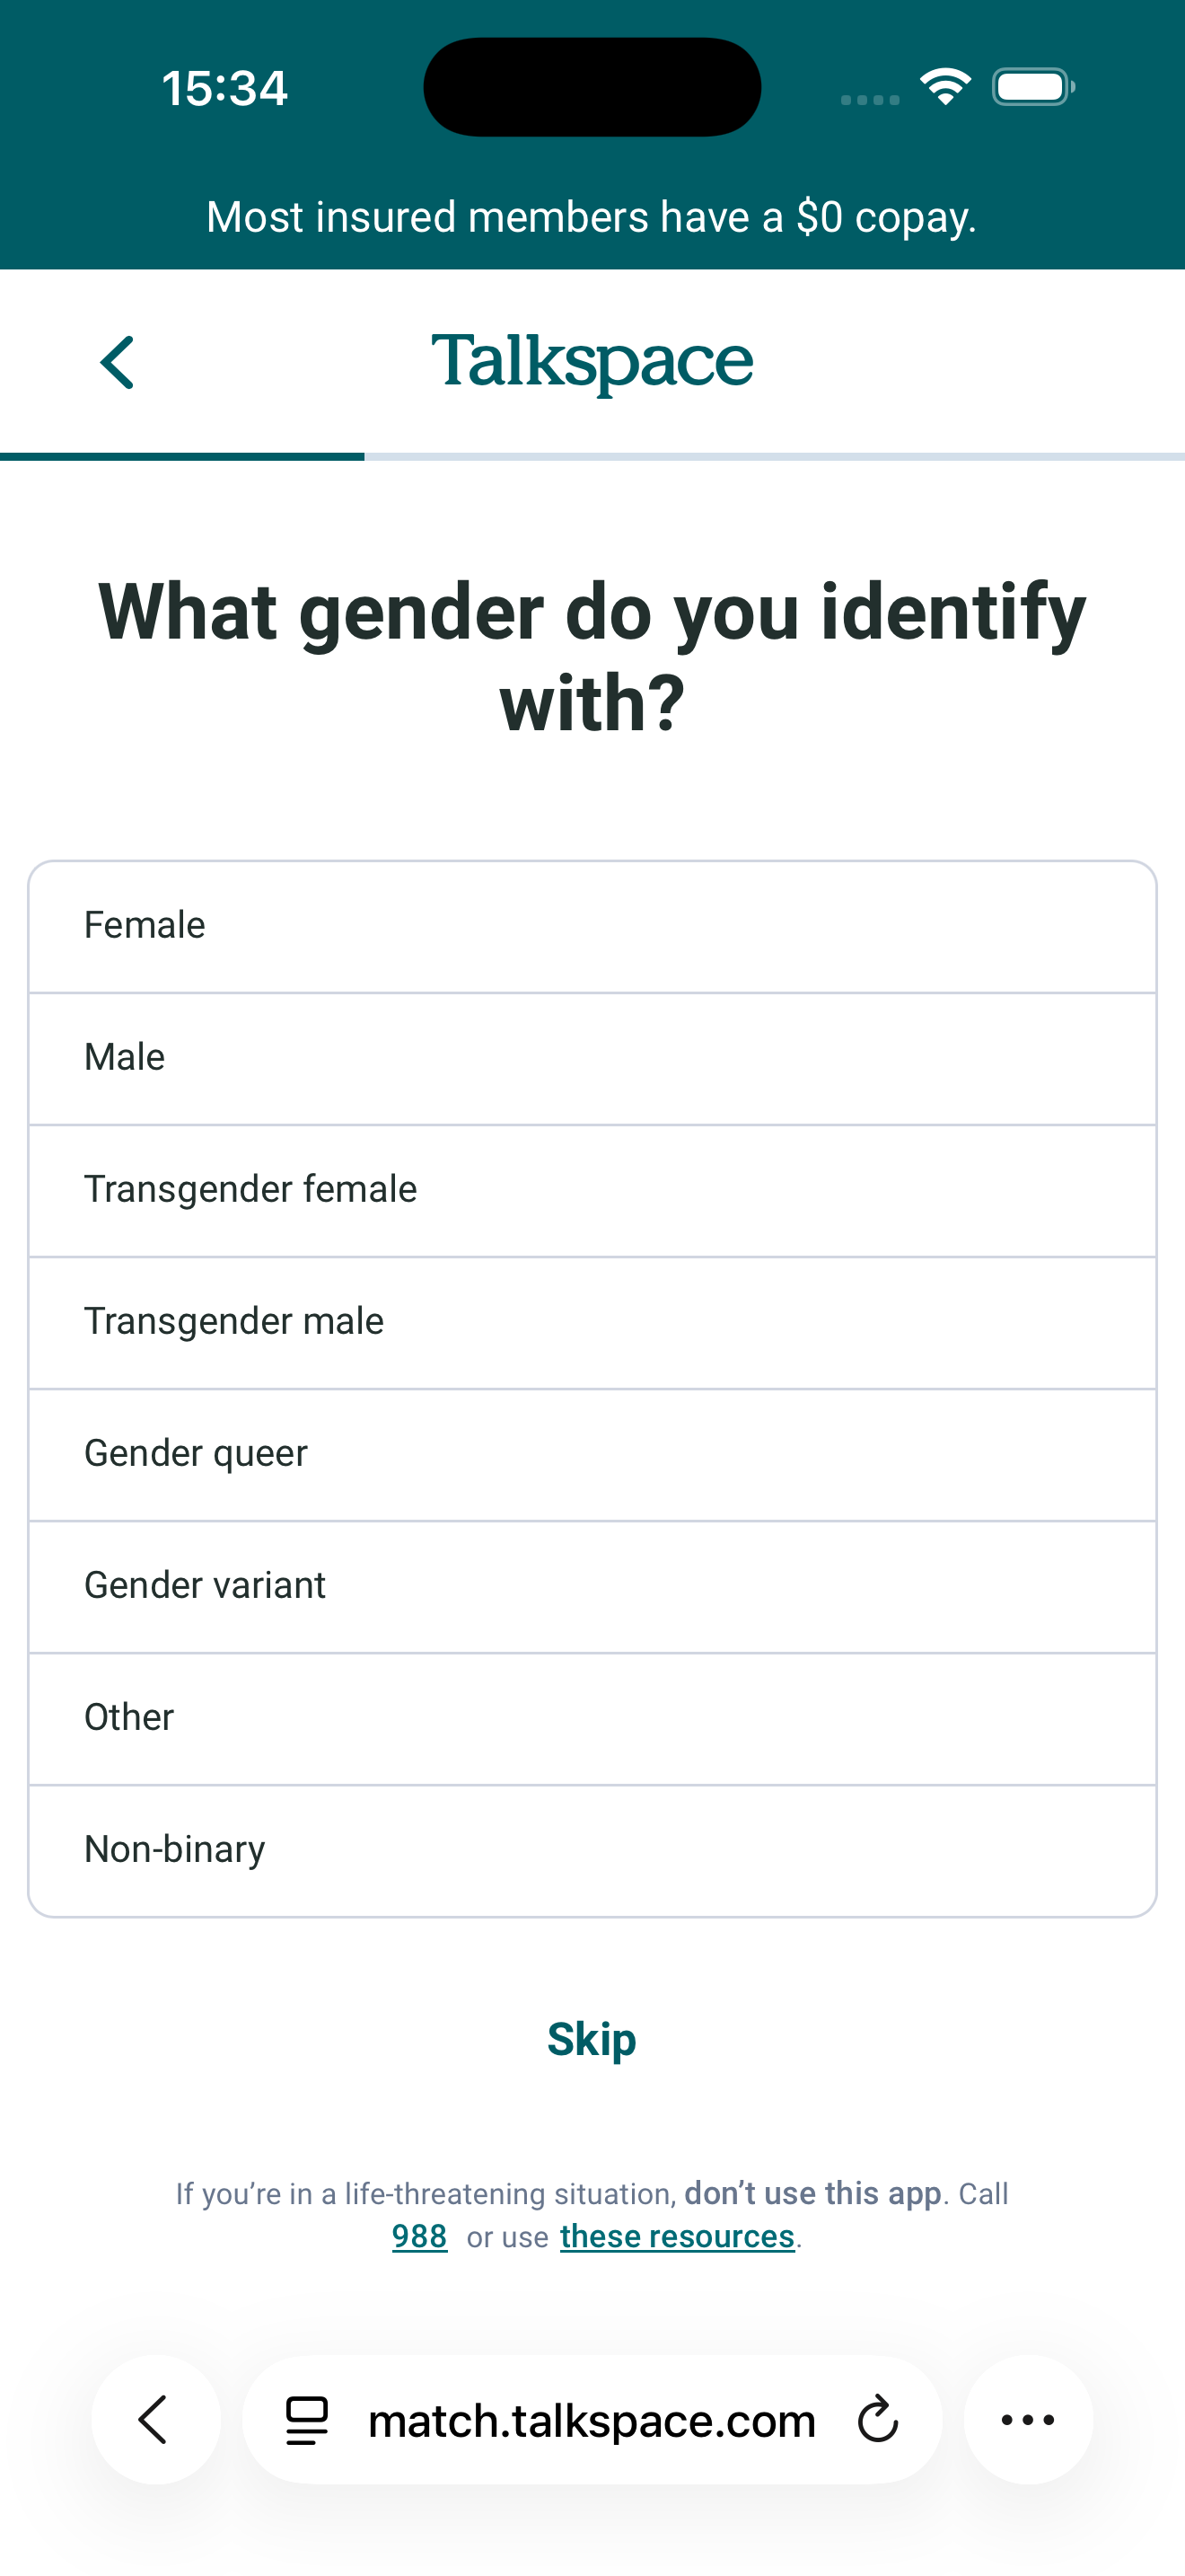
Task: Select the Gender queer list entry
Action: tap(592, 1452)
